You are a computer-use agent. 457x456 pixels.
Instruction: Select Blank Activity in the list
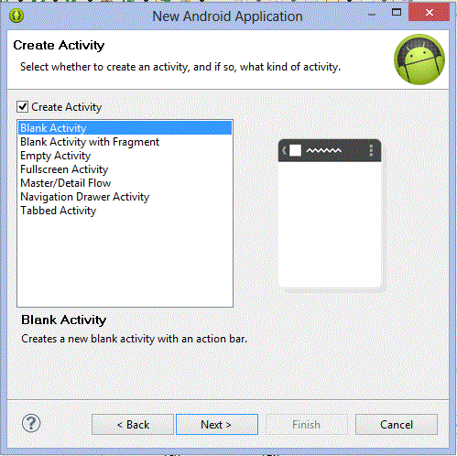coord(125,128)
